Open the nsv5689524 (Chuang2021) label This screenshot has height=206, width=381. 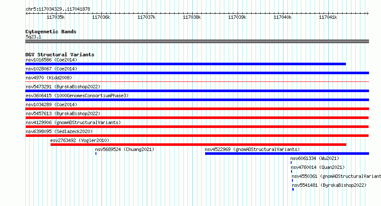pyautogui.click(x=125, y=149)
